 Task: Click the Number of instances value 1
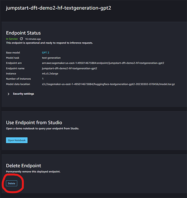tap(43, 79)
